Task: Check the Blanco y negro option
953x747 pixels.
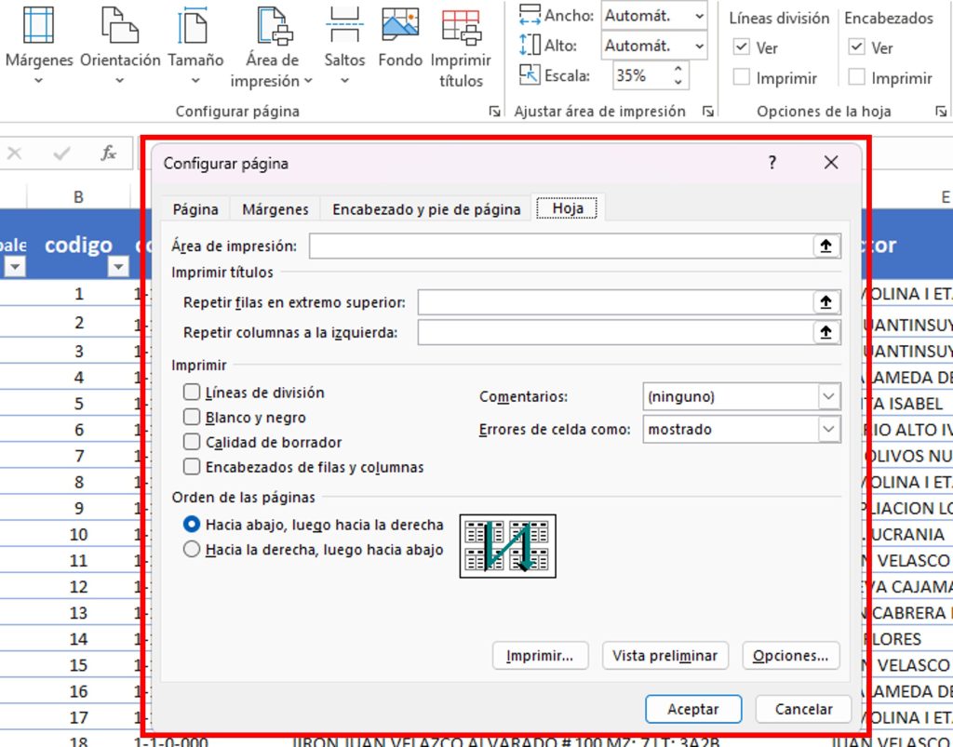Action: pos(192,418)
